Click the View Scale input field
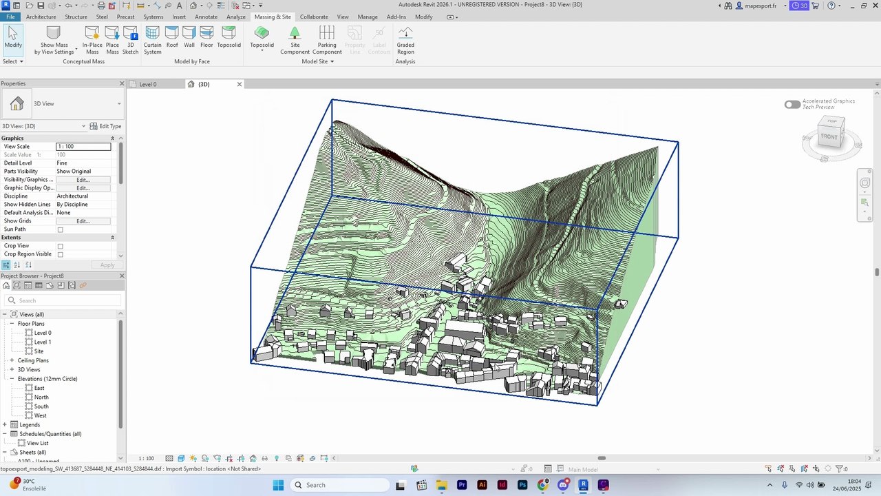 coord(83,147)
